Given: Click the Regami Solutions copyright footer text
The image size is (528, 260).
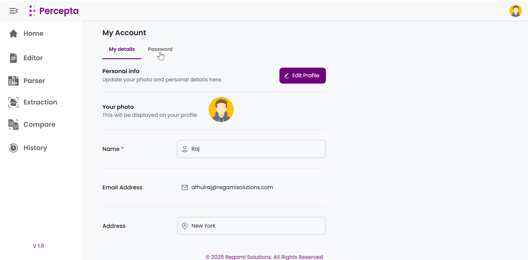Looking at the screenshot, I should (264, 257).
